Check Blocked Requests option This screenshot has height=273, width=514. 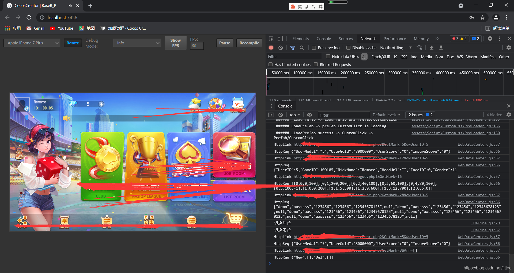coord(316,64)
